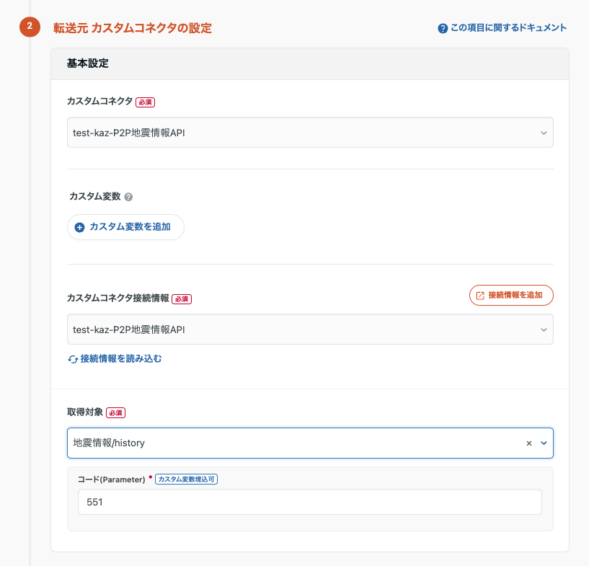Open the この項目に関するドキュメント link
The height and width of the screenshot is (566, 589).
[x=508, y=28]
